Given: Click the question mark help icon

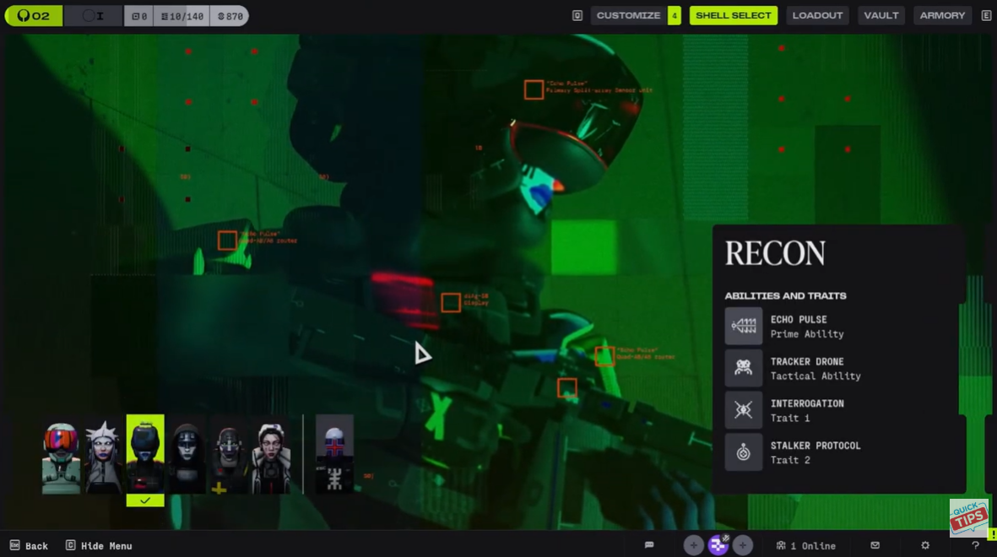Looking at the screenshot, I should (x=975, y=545).
